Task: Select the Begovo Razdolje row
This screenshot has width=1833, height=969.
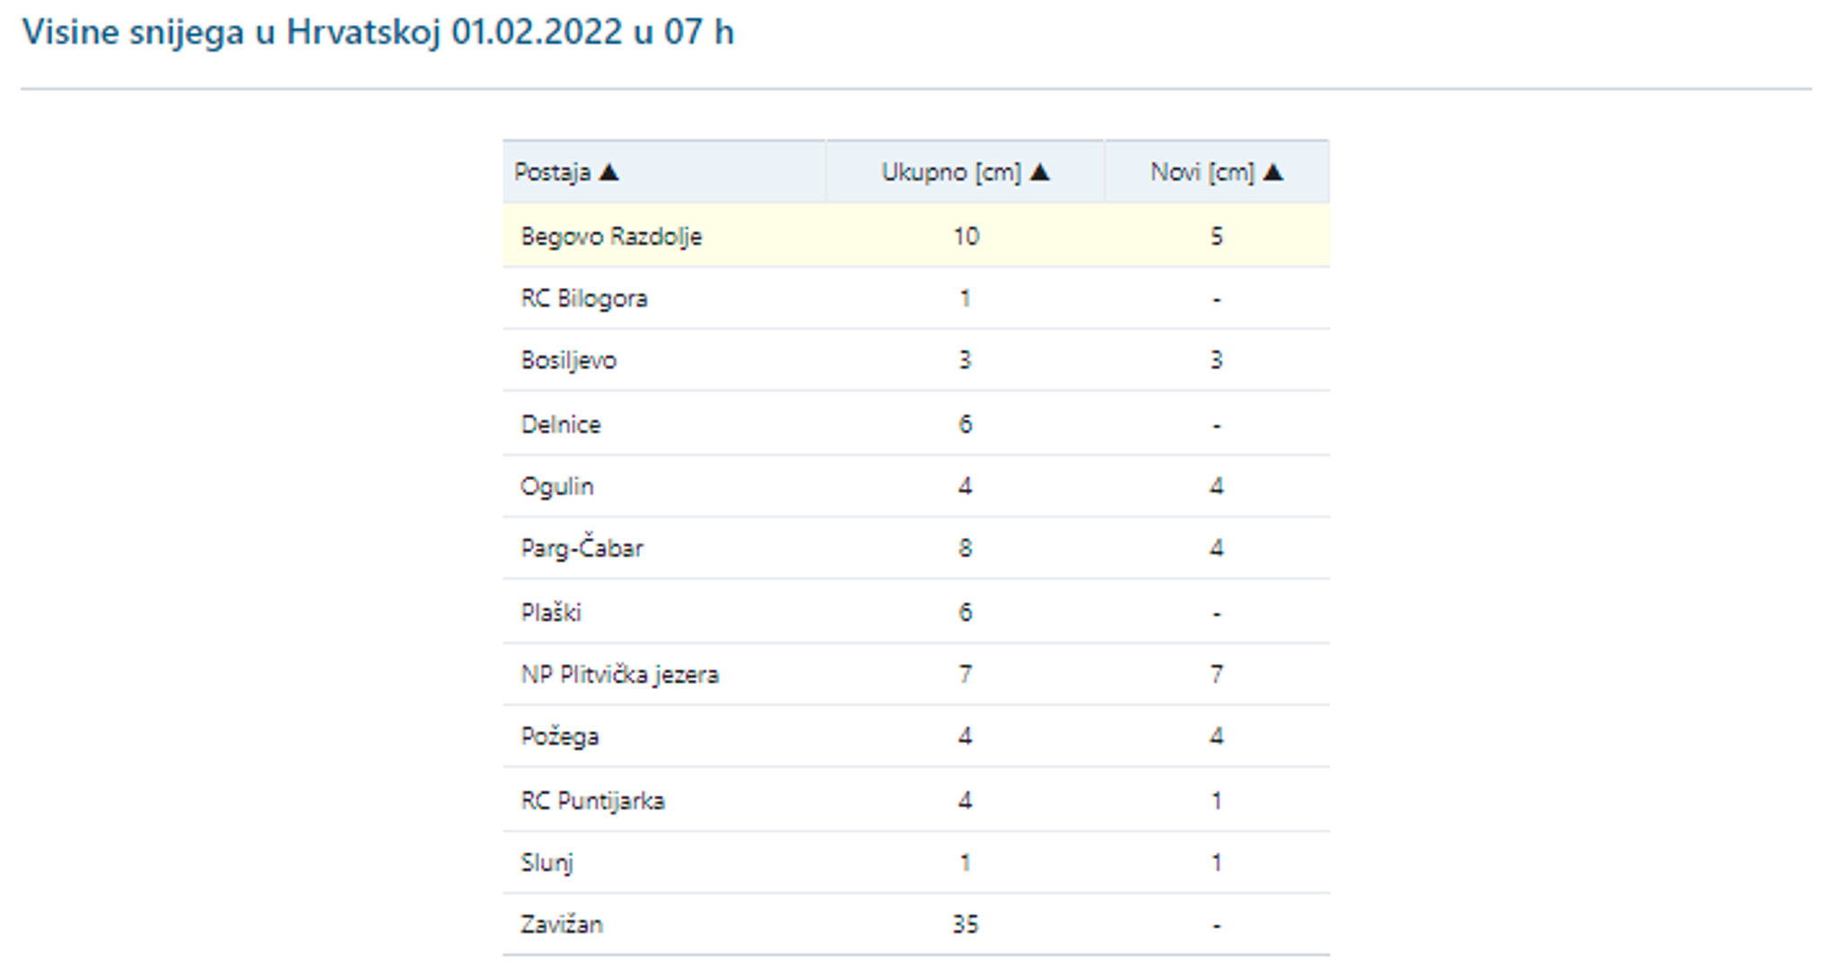Action: tap(611, 237)
